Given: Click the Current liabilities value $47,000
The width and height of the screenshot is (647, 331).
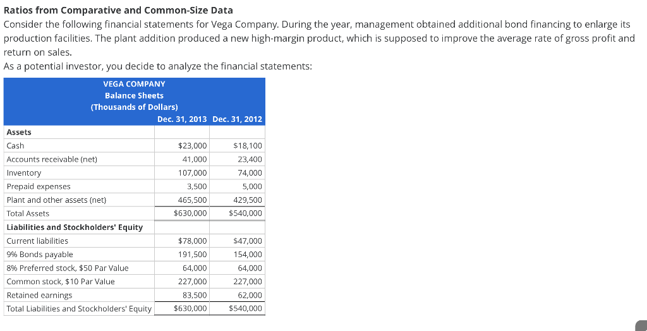Looking at the screenshot, I should click(x=248, y=241).
